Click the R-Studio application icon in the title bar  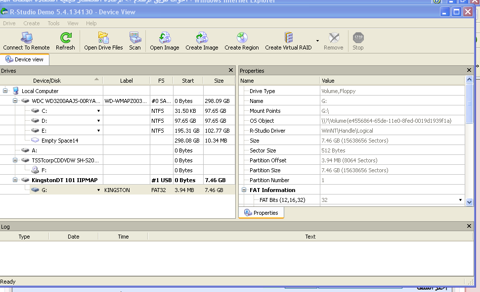point(4,12)
